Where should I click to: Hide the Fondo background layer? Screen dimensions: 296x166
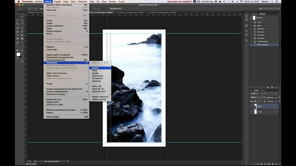click(x=252, y=112)
